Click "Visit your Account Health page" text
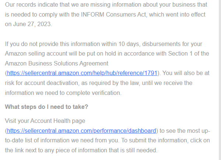Screen dimensions: 221x160 click(45, 121)
